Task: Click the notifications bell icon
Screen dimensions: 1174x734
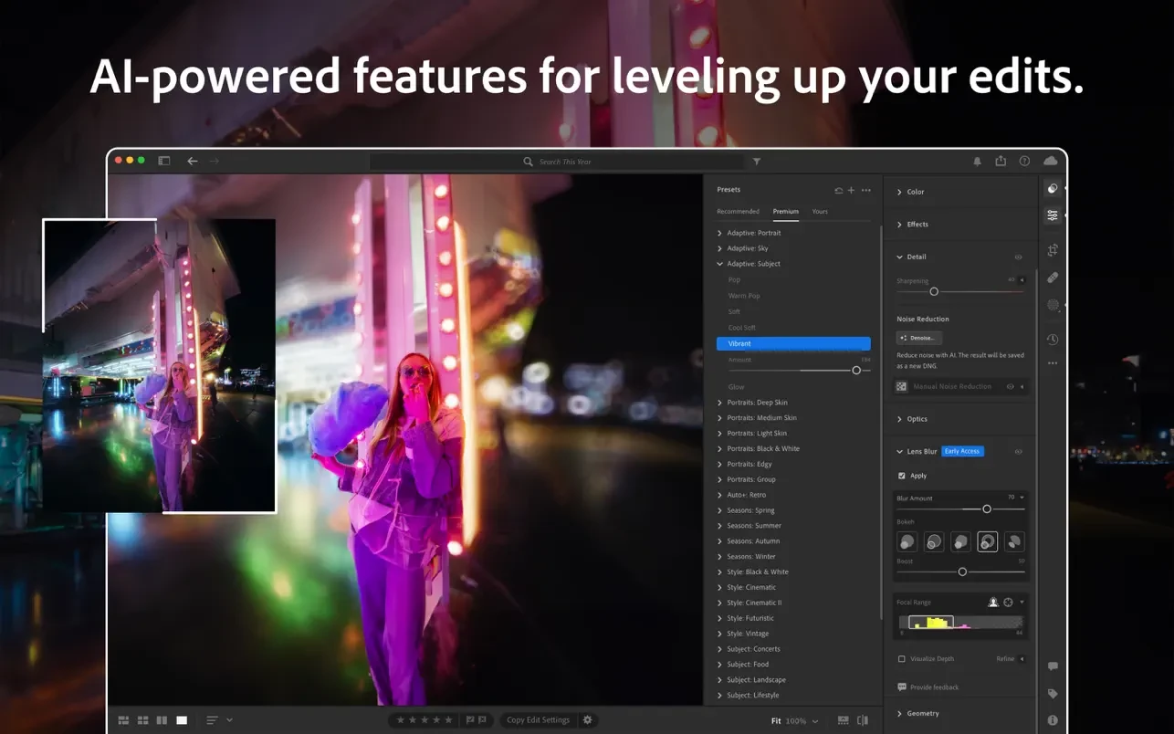Action: click(x=977, y=162)
